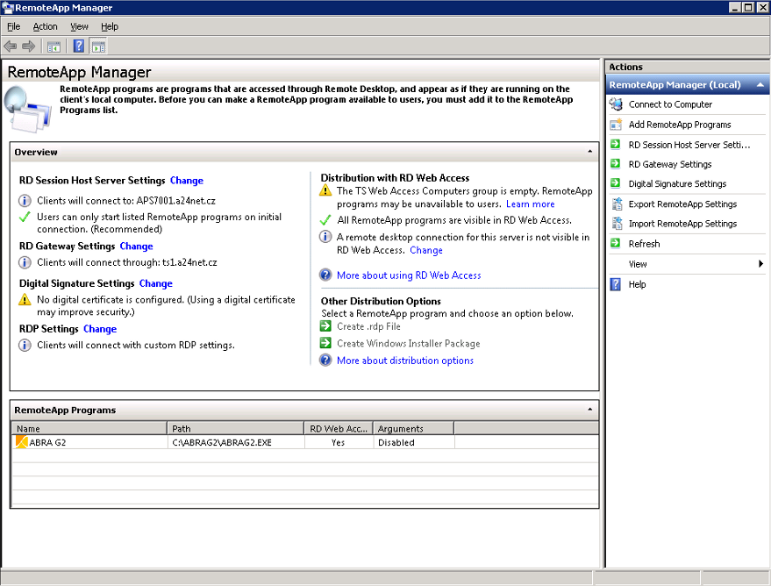Viewport: 771px width, 586px height.
Task: Click the Back arrow in the toolbar
Action: click(11, 46)
